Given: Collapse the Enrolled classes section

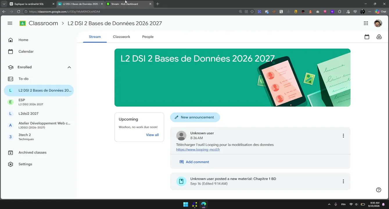Looking at the screenshot, I should (x=69, y=67).
